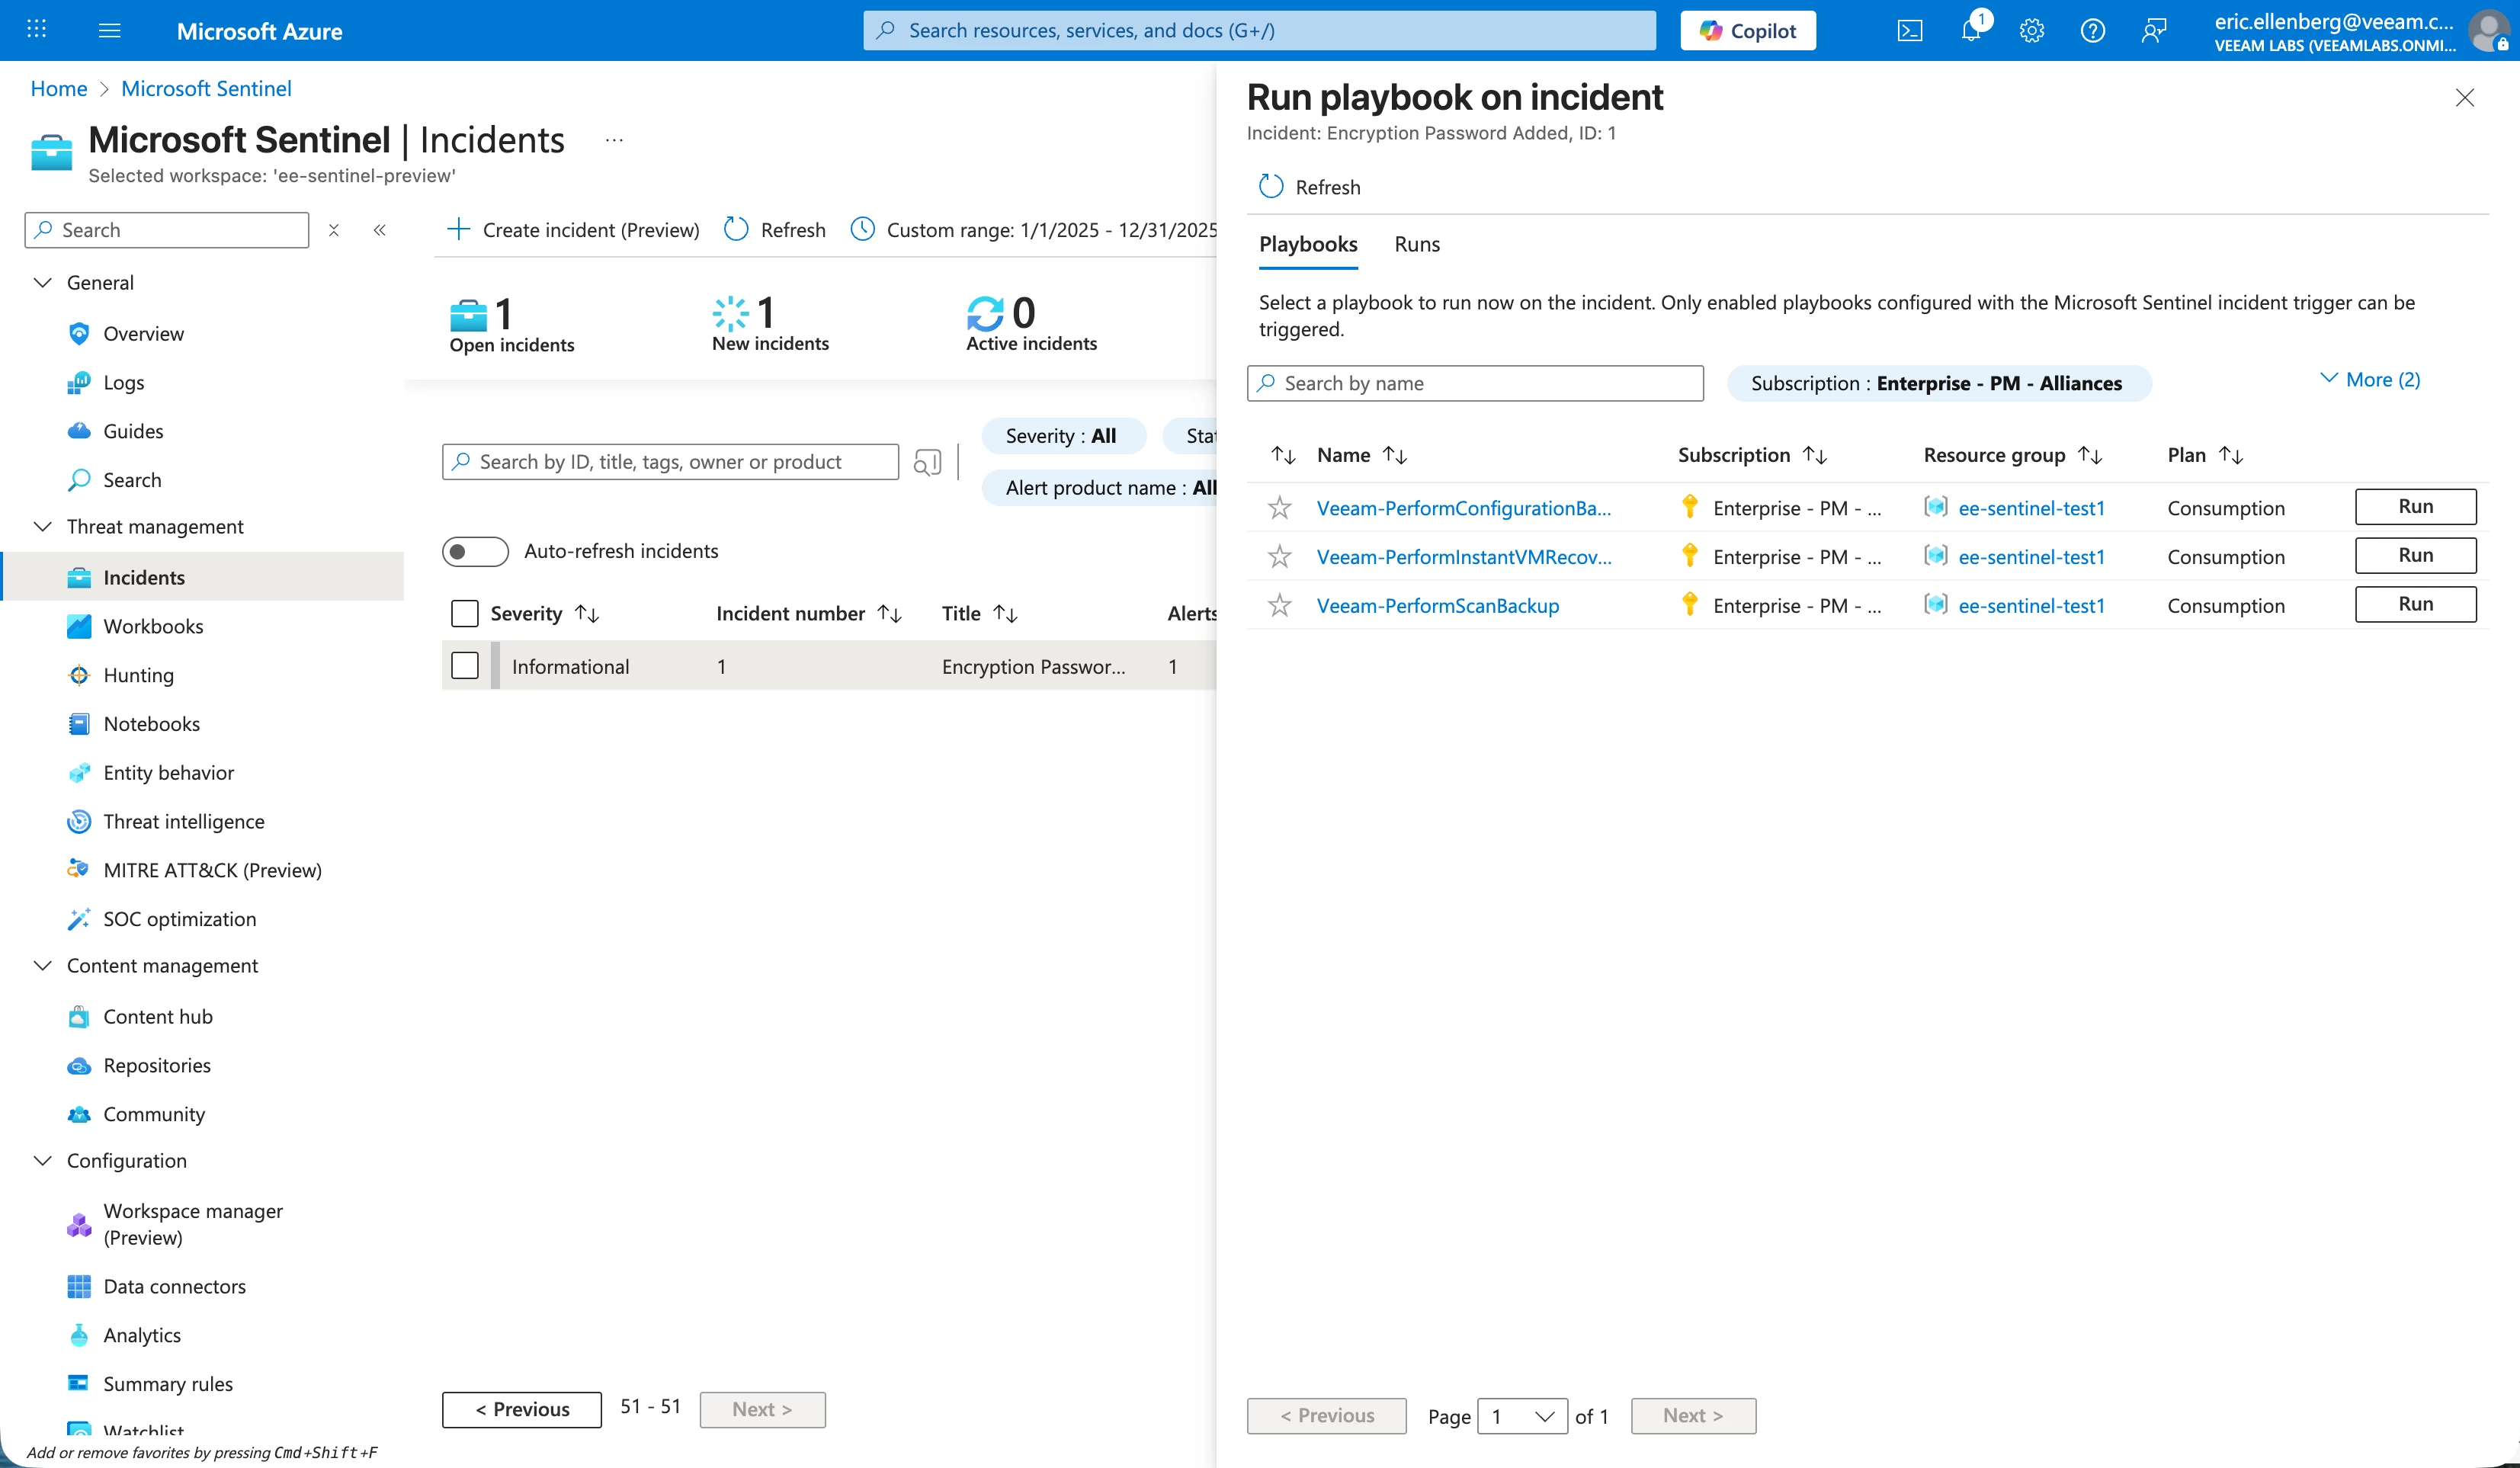Screen dimensions: 2520x1468
Task: Select all incidents header checkbox
Action: [465, 613]
